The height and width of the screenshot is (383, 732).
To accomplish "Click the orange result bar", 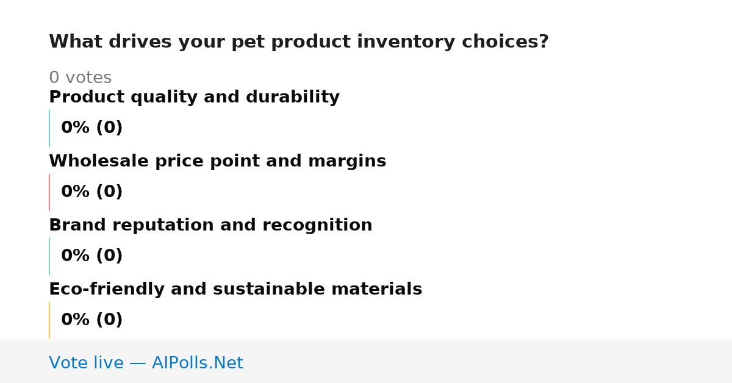I will 49,320.
